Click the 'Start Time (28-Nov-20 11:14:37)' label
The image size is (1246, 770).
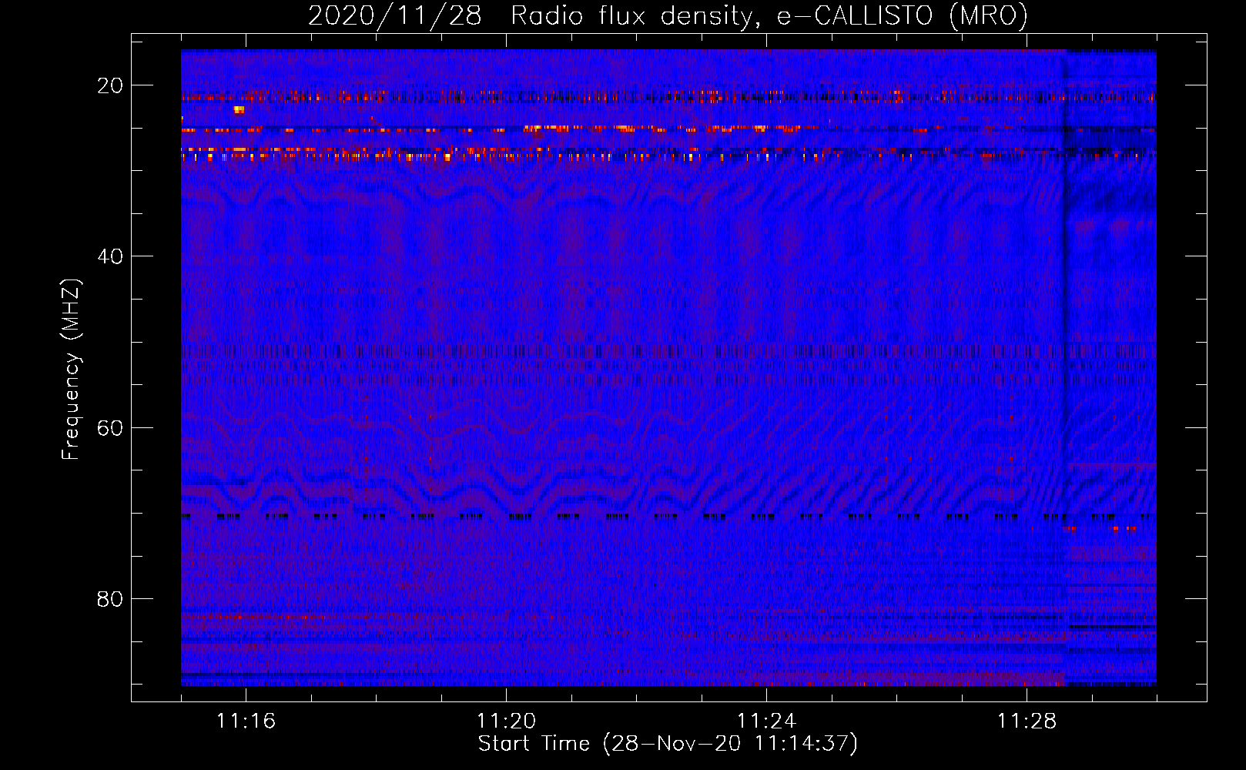[668, 744]
